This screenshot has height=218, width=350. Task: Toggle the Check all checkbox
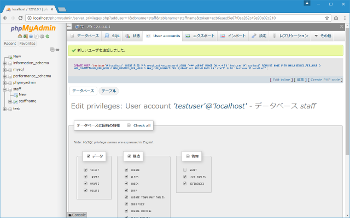(x=129, y=125)
